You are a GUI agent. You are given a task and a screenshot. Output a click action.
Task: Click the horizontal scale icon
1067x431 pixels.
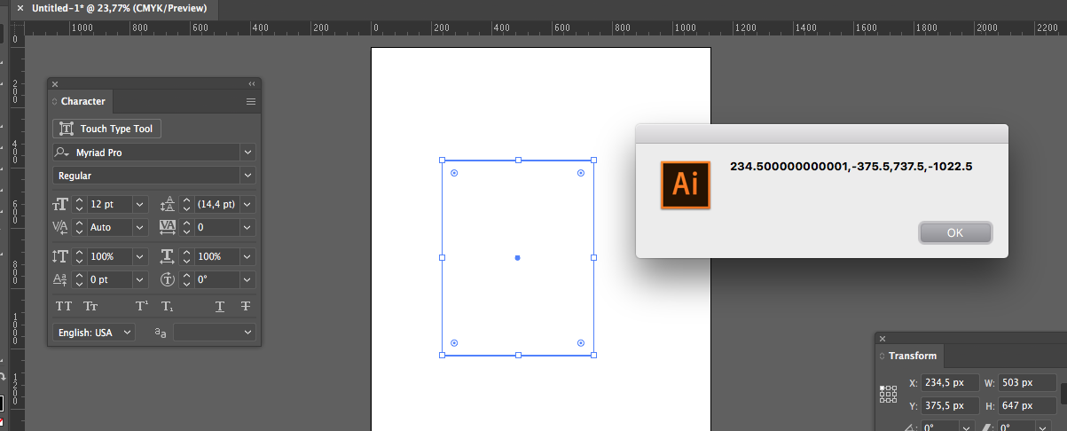[x=169, y=256]
